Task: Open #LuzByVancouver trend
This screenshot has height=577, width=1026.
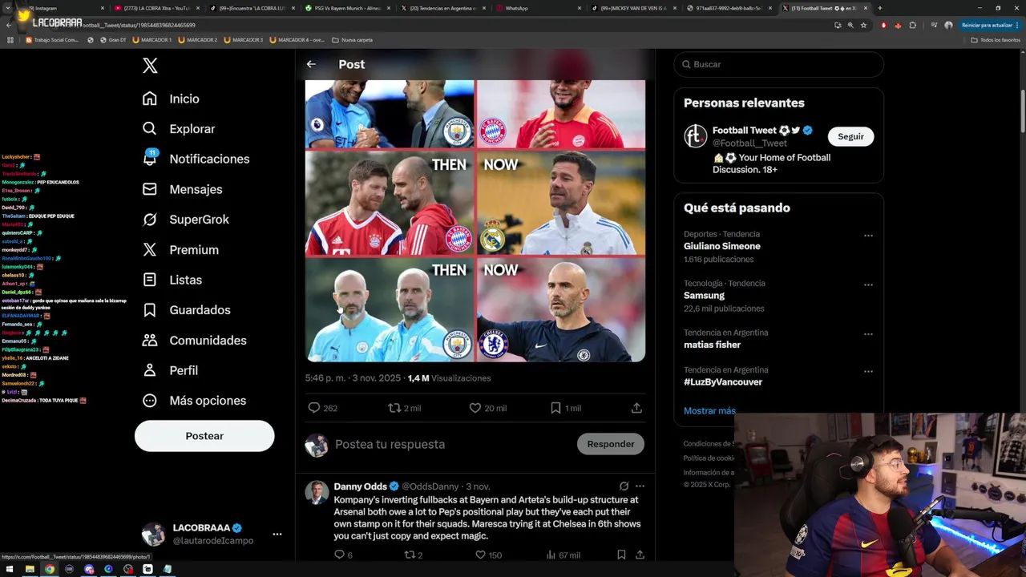Action: tap(723, 382)
